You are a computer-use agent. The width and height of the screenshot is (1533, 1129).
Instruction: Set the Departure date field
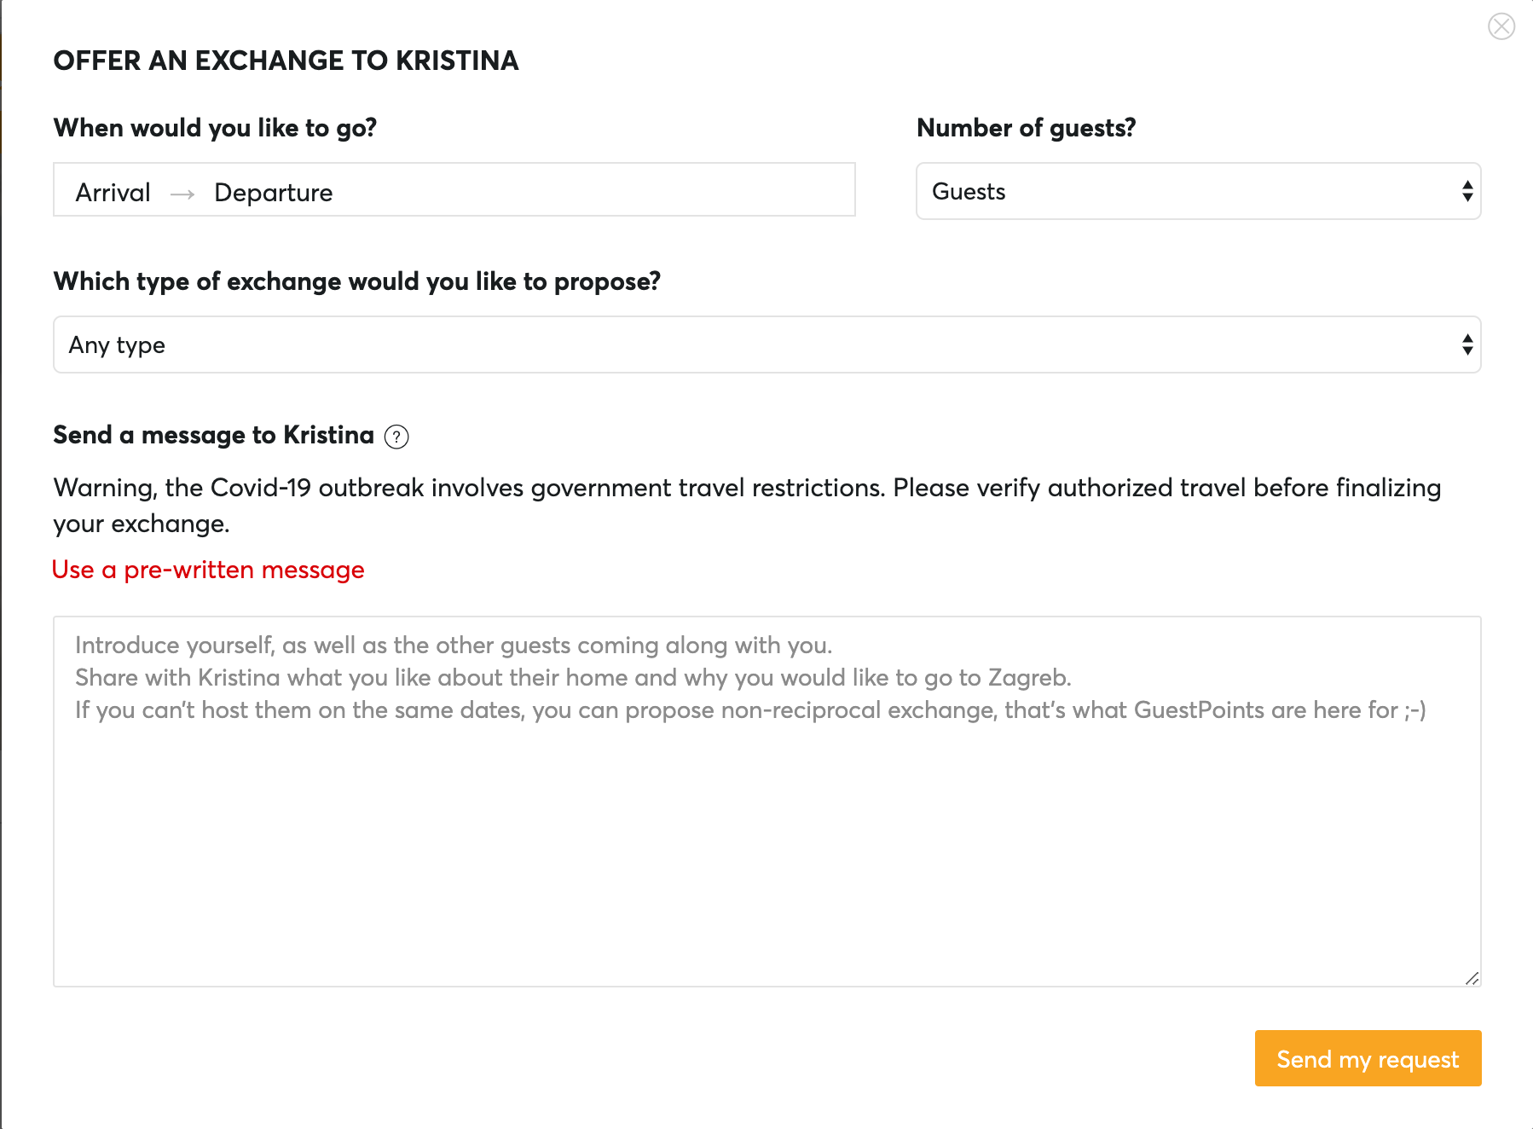tap(274, 193)
